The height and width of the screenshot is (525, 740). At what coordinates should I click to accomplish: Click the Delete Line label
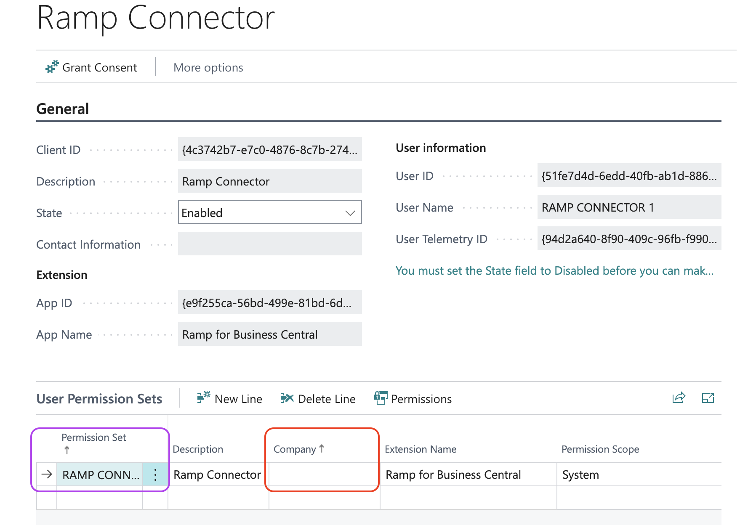[327, 399]
